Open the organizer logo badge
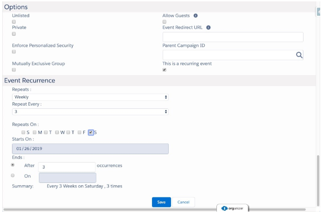This screenshot has width=323, height=213. tap(233, 208)
